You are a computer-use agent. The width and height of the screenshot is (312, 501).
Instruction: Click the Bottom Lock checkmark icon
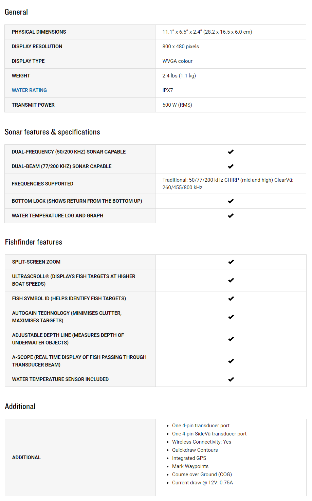tap(231, 201)
